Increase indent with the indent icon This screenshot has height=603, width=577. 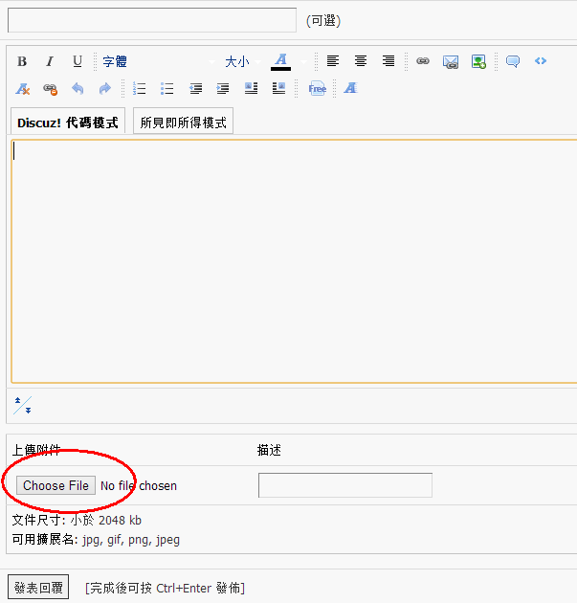point(223,88)
